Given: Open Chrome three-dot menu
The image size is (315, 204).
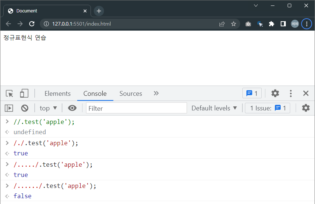Looking at the screenshot, I should pyautogui.click(x=307, y=24).
